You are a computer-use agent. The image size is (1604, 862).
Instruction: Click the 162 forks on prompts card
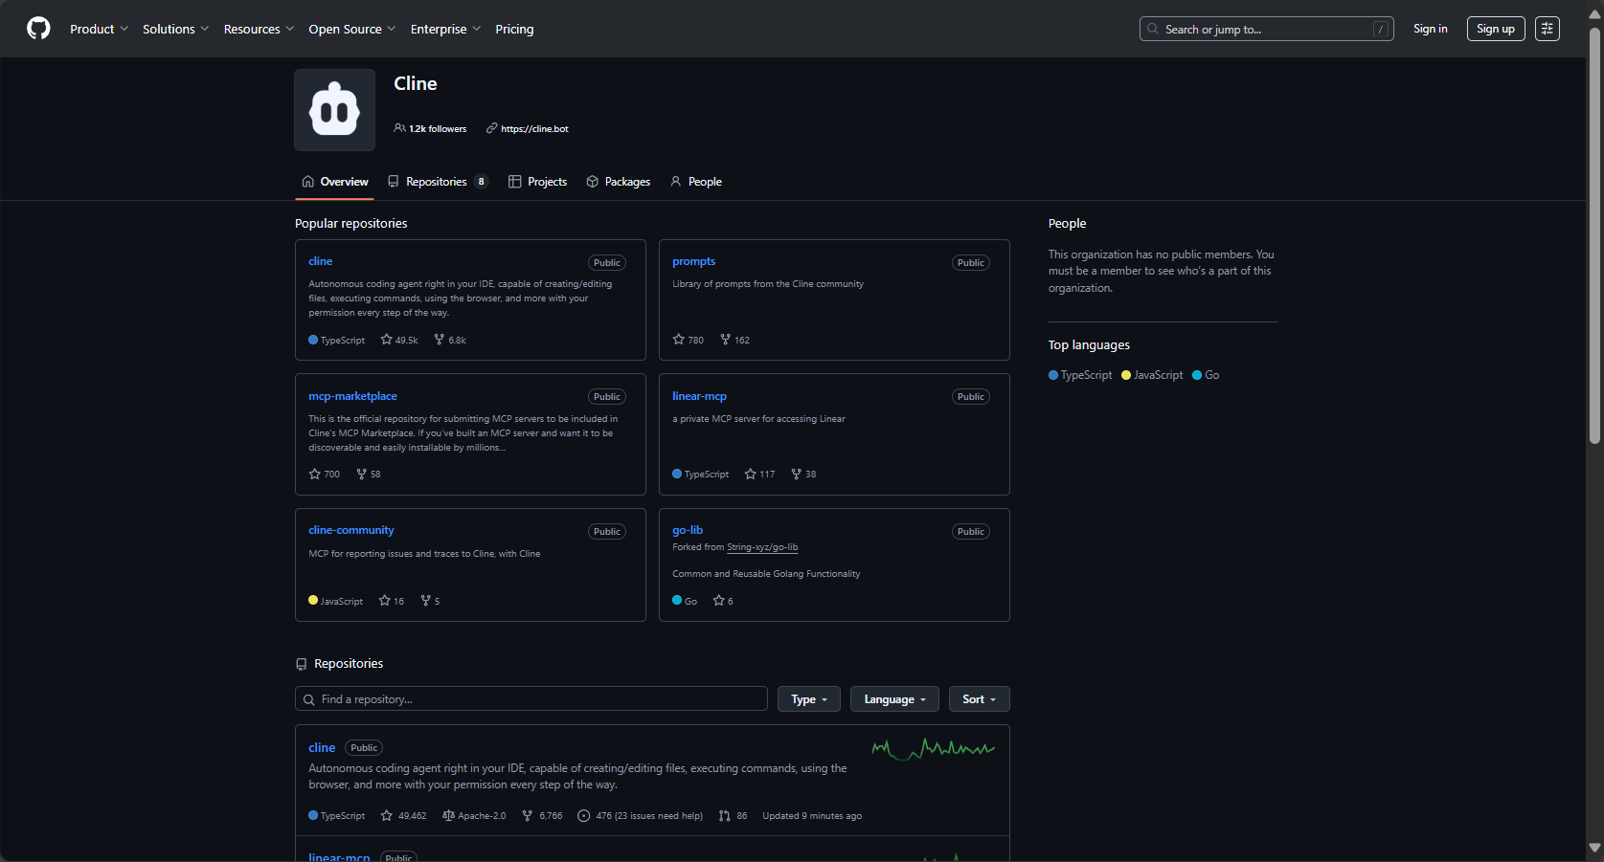(734, 340)
